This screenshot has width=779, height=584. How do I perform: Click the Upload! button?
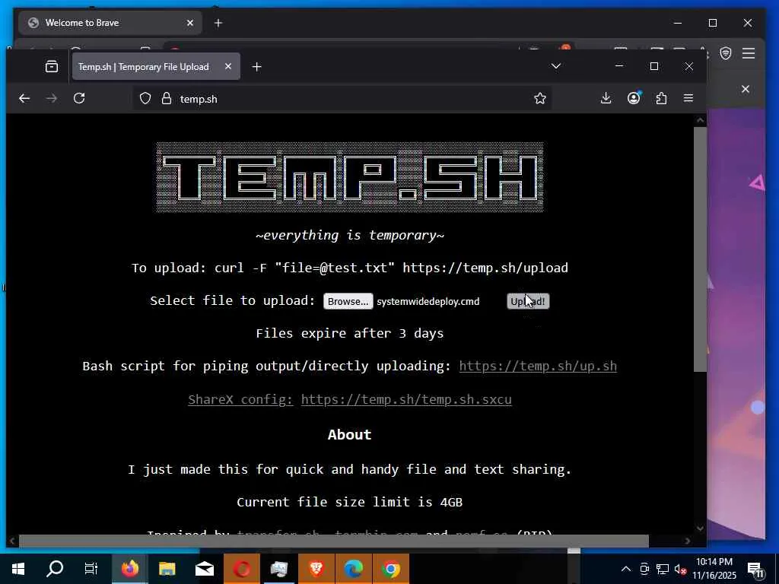click(528, 301)
